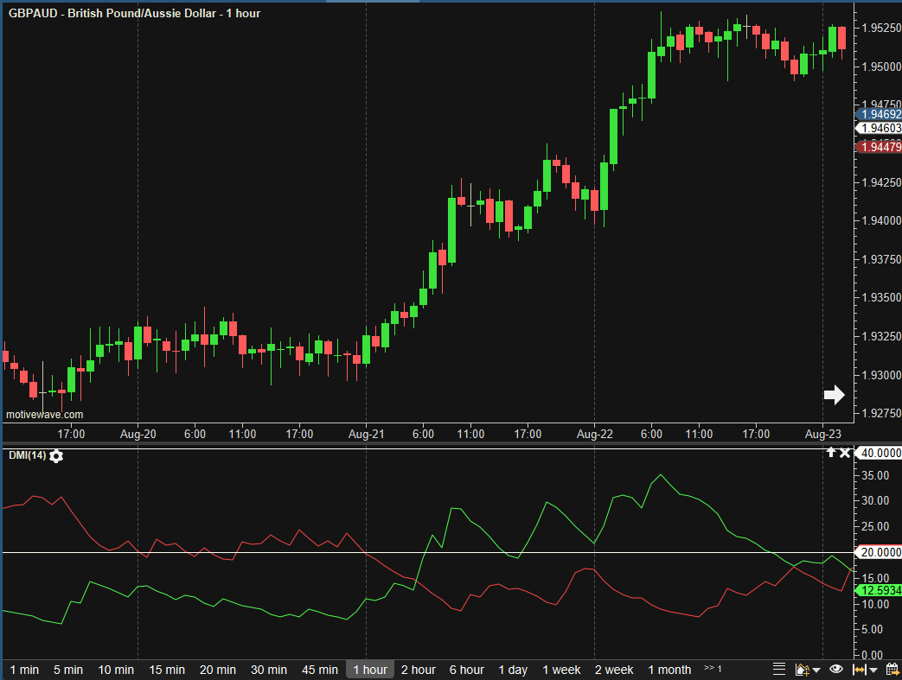Open the bar-lines menu icon in bottom toolbar

(x=778, y=670)
